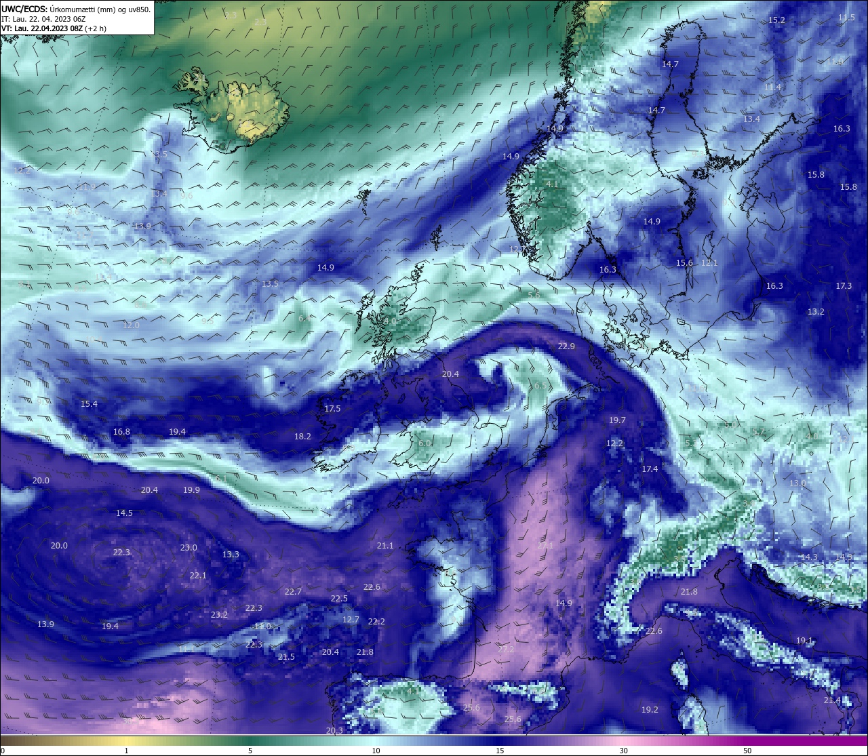Select the 19.2 value in Mediterranean
Screen dimensions: 868x756
[x=650, y=709]
